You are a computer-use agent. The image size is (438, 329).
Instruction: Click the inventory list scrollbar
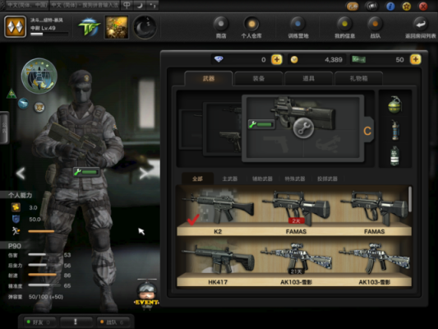click(x=410, y=199)
